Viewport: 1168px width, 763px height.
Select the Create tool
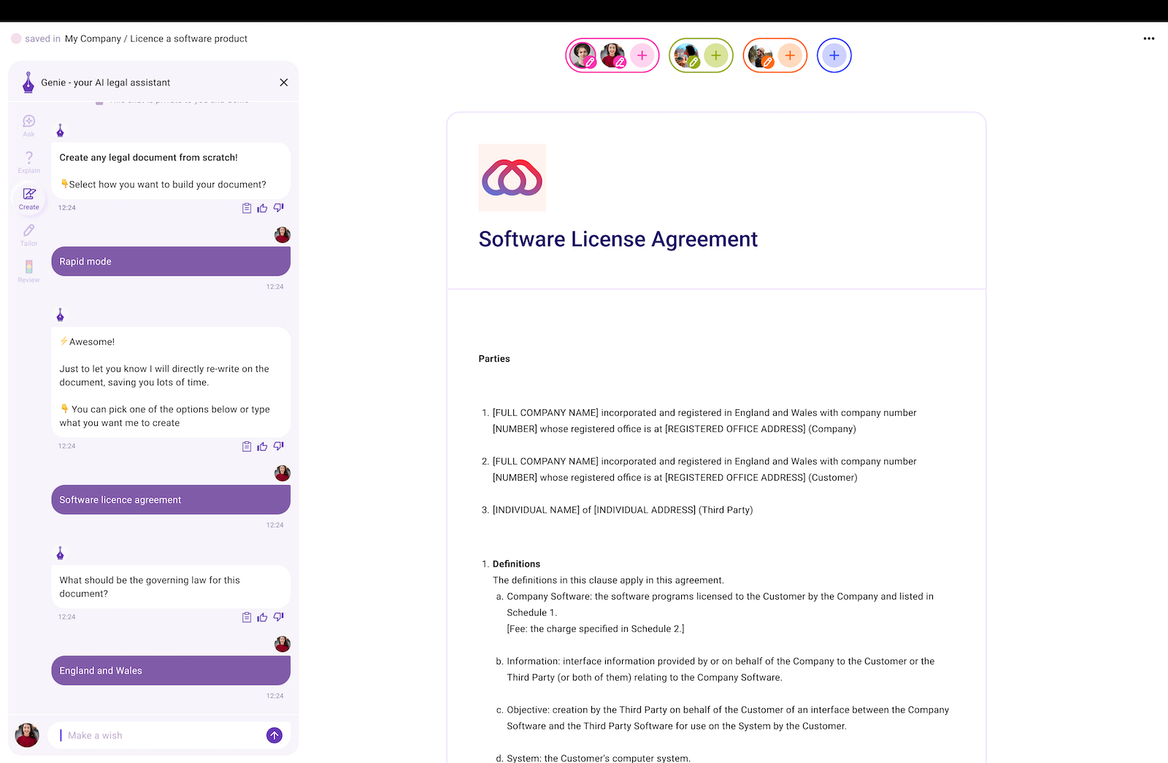[x=29, y=198]
